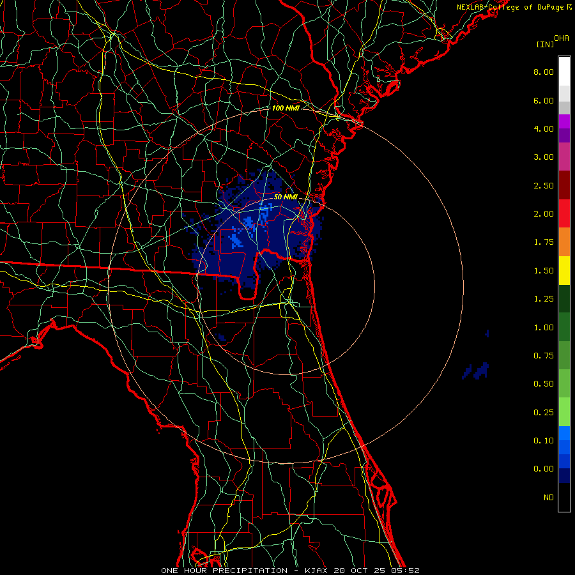Click the 6.00 legend value
The image size is (575, 575).
(x=544, y=100)
